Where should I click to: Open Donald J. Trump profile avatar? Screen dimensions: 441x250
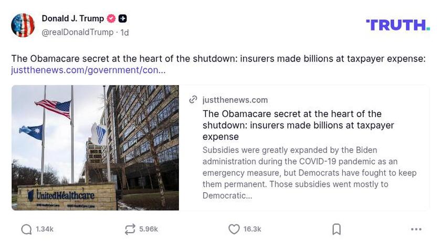[23, 25]
